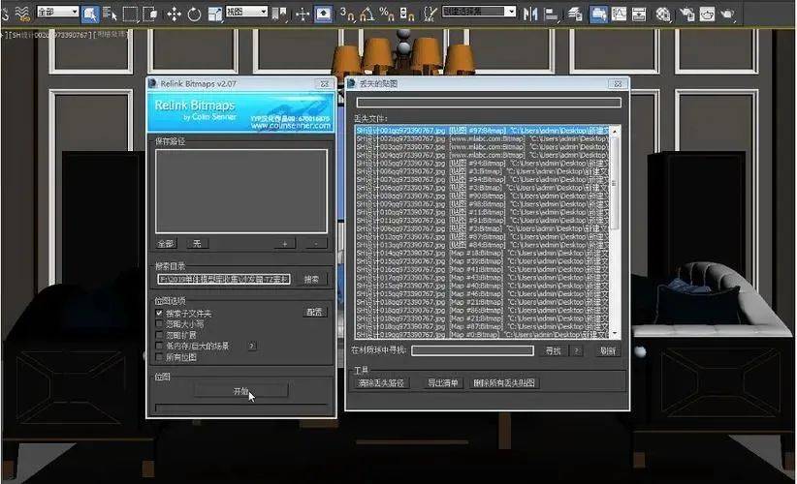Click the Bind to Space Warp icon
The image size is (797, 484).
22,14
